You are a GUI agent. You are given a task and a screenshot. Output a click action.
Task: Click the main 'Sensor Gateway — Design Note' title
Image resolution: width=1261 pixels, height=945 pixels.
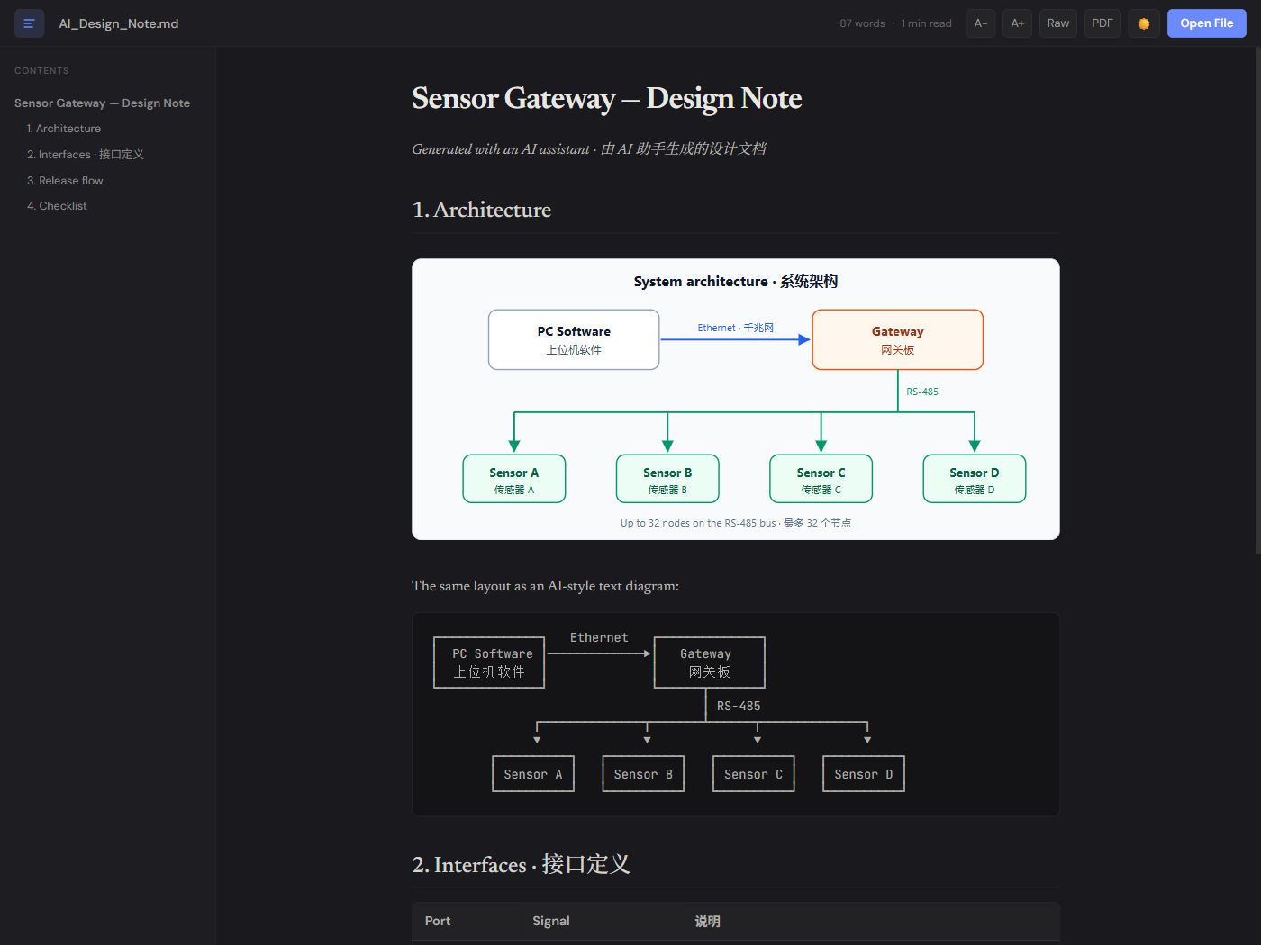click(607, 98)
